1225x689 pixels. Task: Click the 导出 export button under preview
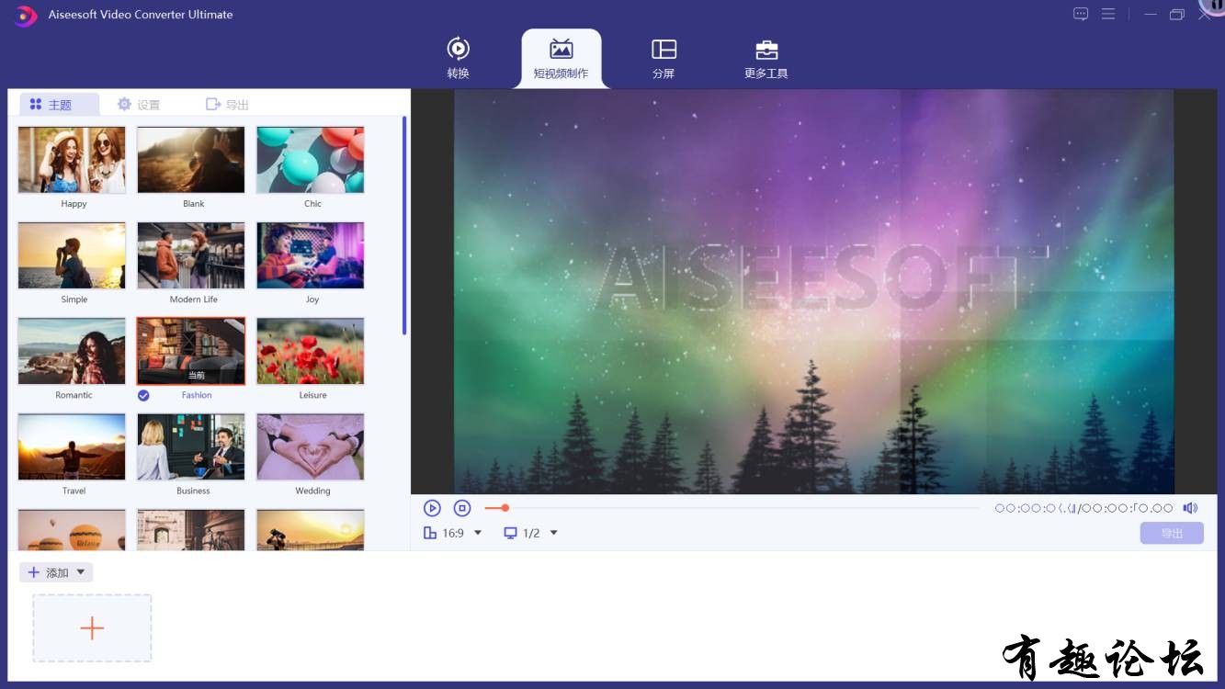pyautogui.click(x=1172, y=534)
